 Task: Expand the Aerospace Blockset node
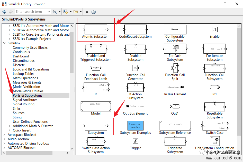pos(4,135)
